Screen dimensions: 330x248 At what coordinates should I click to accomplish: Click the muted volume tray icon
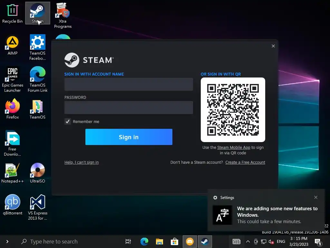click(271, 242)
